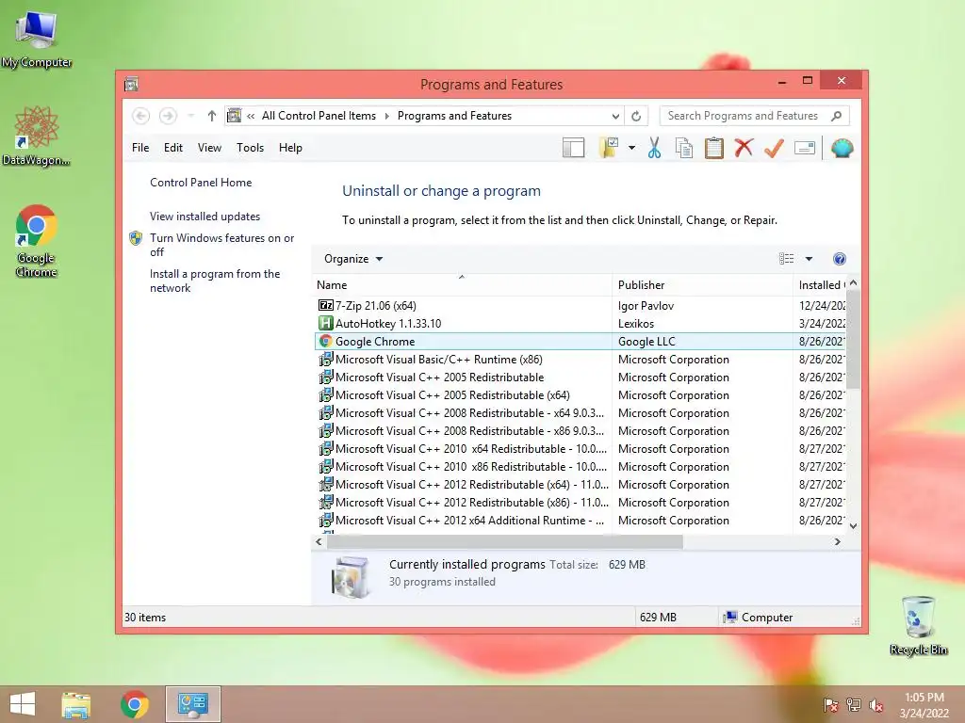Open the Tools menu
Screen dimensions: 965x723
point(250,148)
